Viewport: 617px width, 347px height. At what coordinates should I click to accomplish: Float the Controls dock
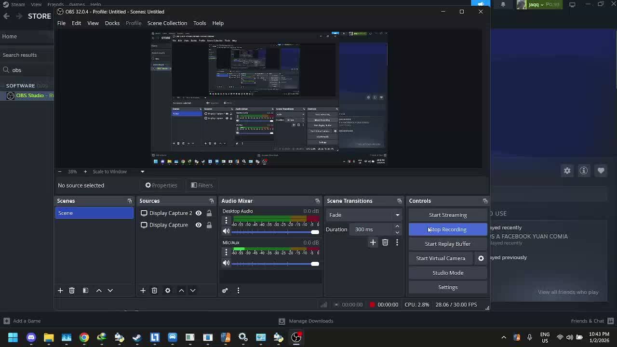pos(485,201)
